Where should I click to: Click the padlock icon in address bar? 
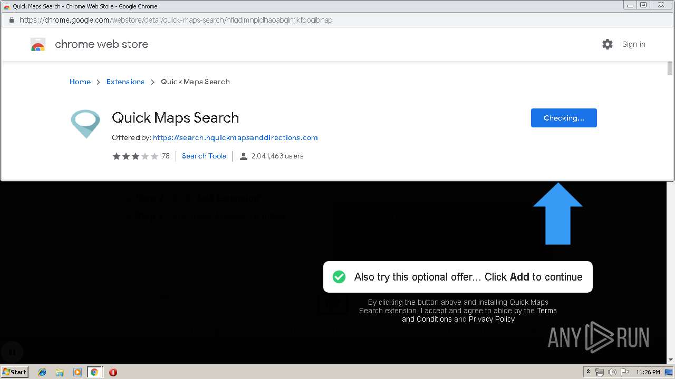click(12, 20)
